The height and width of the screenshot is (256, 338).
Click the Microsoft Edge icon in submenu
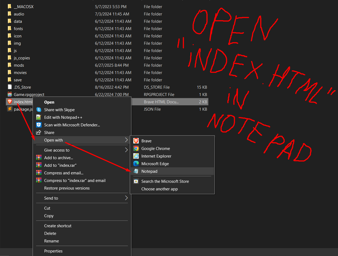coord(136,164)
